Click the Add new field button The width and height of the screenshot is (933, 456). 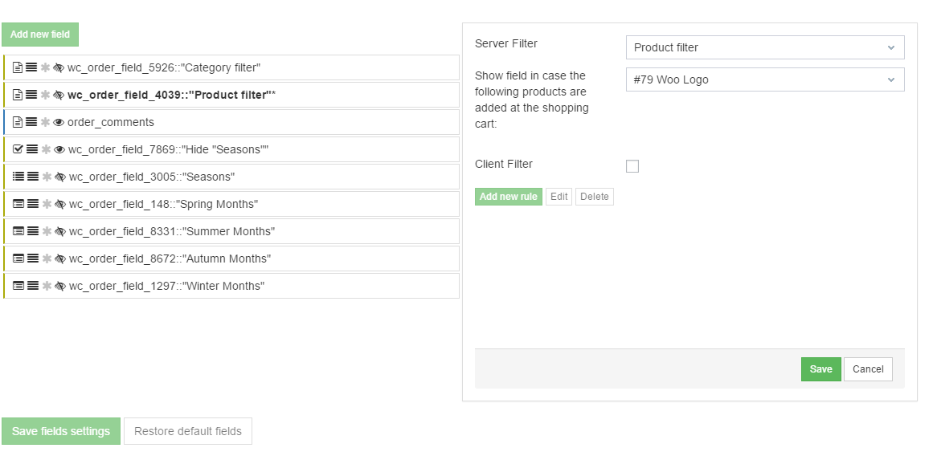(40, 35)
